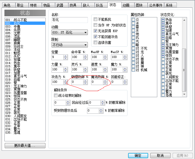
Task: Increase the MaxSP % value
Action: [125, 56]
